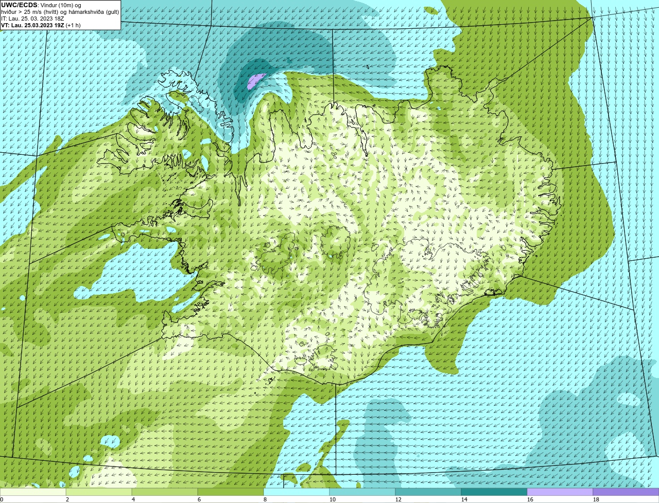Click the "UWC/ECDS: Vindur (10m) og" title line

[41, 5]
